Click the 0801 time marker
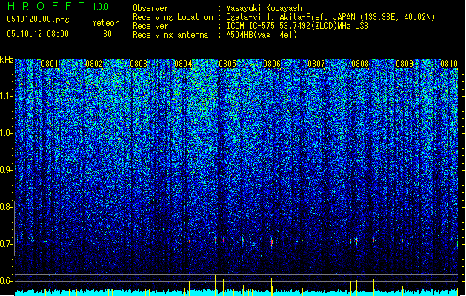The image size is (466, 296). click(x=50, y=64)
